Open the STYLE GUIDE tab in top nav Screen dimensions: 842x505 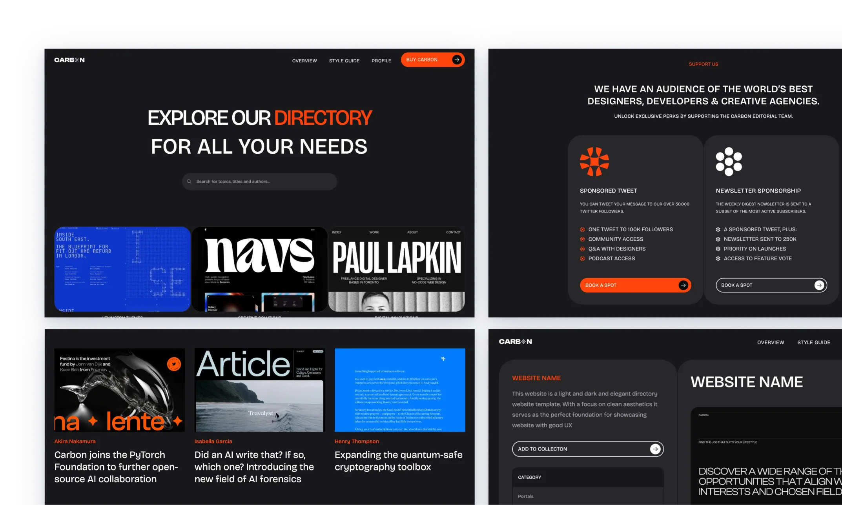344,60
